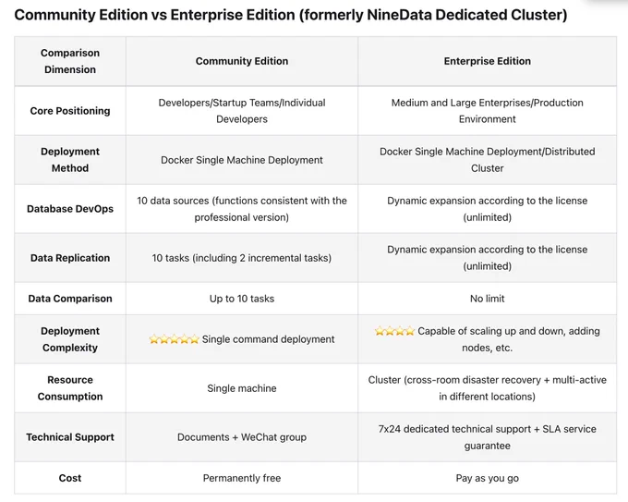Screen dimensions: 628x502
Task: Select the Deployment Complexity row label
Action: [70, 339]
